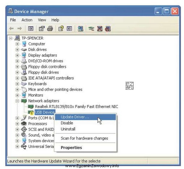184x169 pixels.
Task: Expand the System devices node
Action: [17, 141]
